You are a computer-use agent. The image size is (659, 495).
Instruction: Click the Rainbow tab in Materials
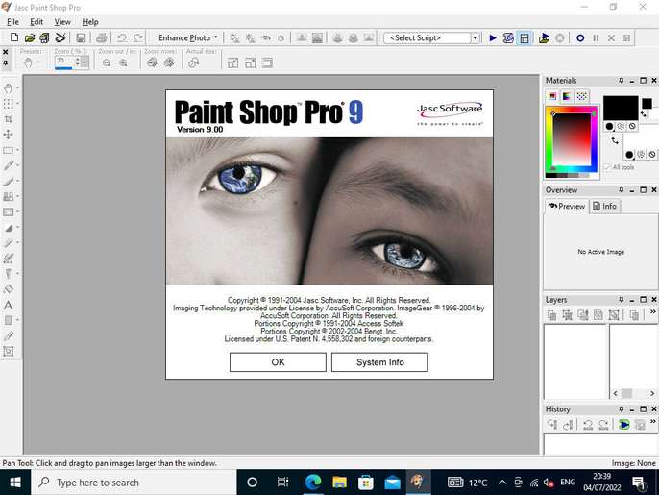567,96
